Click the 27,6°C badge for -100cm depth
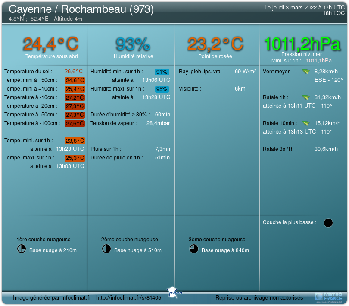This screenshot has width=349, height=306. tap(75, 124)
